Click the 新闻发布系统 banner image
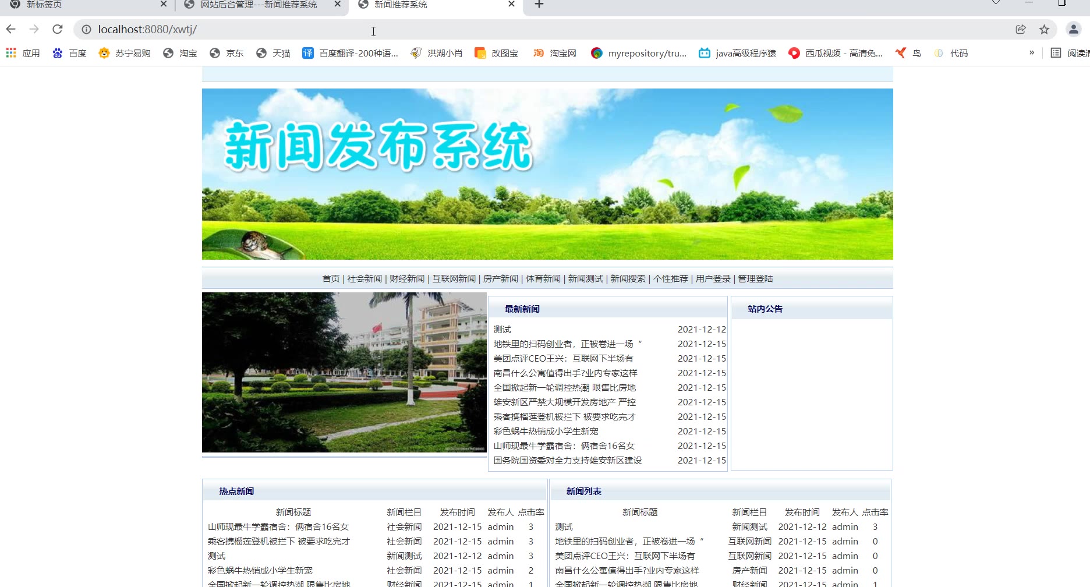The width and height of the screenshot is (1090, 587). tap(547, 174)
